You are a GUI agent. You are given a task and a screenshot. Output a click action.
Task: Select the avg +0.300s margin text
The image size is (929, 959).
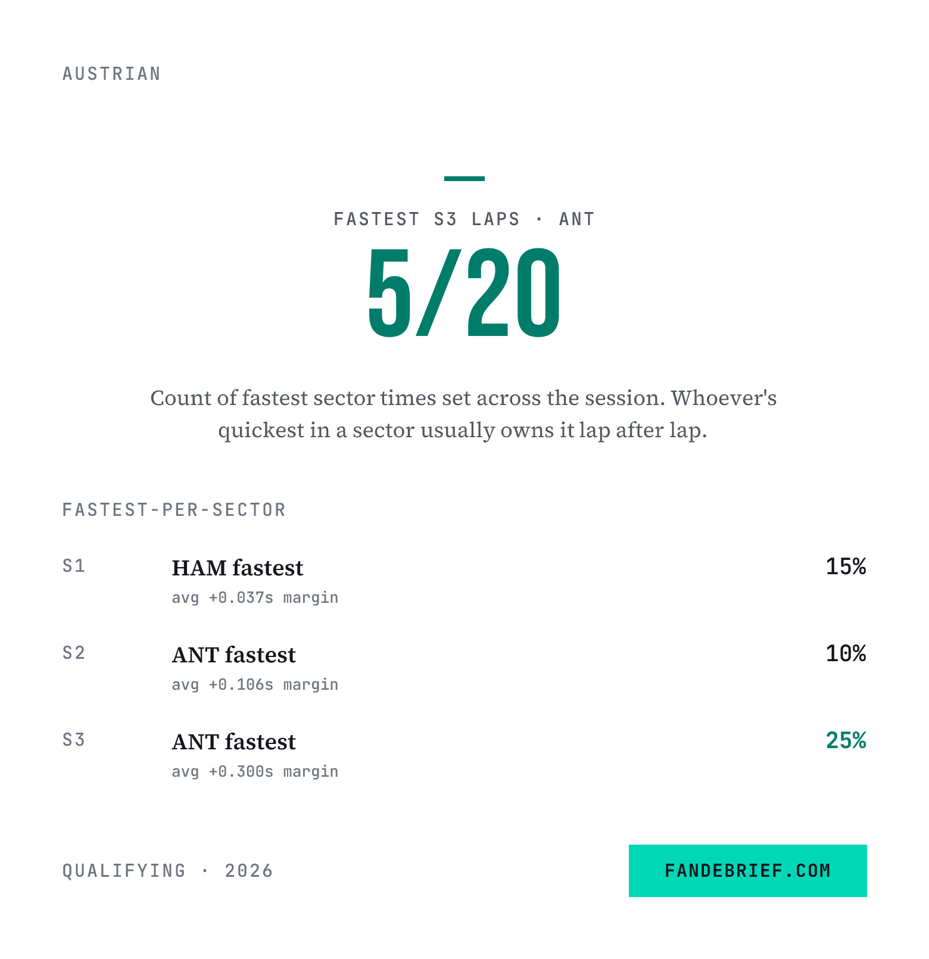(x=255, y=771)
